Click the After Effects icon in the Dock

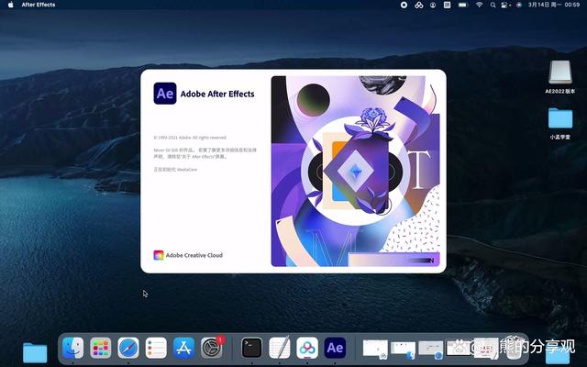pyautogui.click(x=335, y=348)
